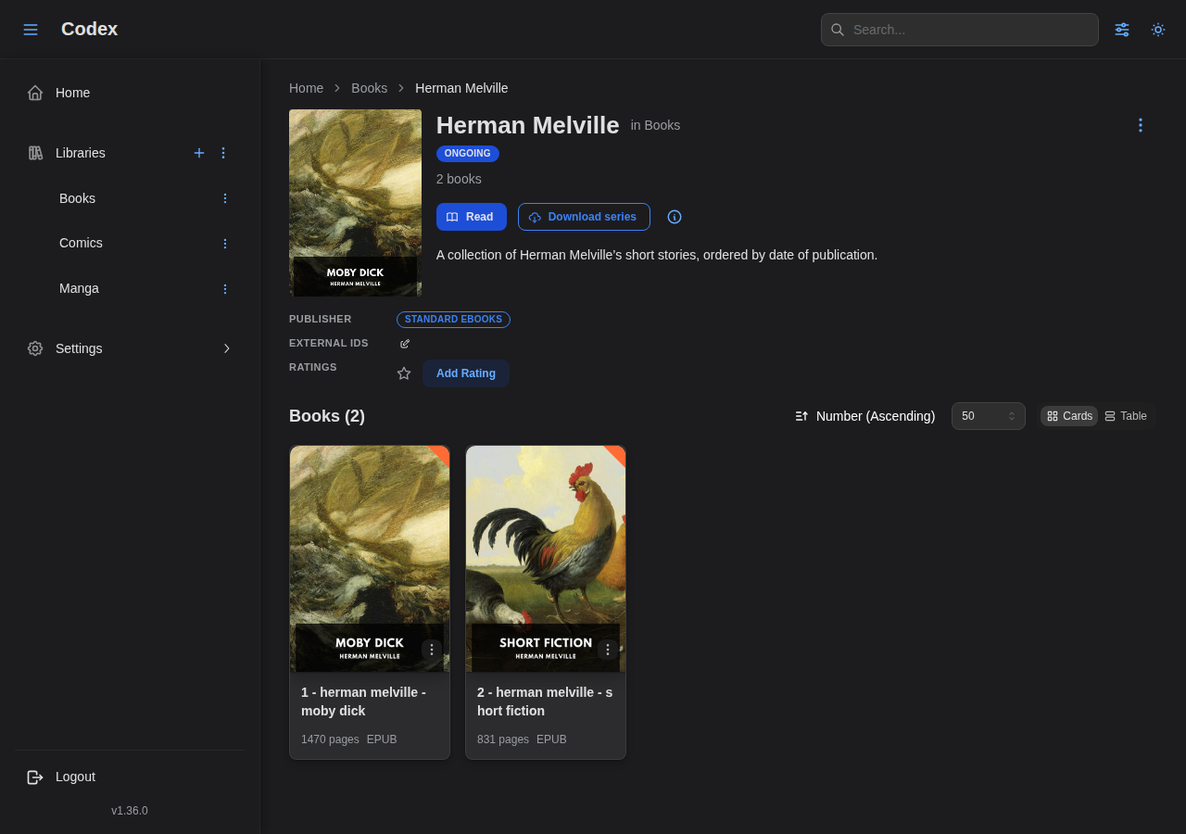Click the ONGOING status badge
Image resolution: width=1186 pixels, height=834 pixels.
468,154
